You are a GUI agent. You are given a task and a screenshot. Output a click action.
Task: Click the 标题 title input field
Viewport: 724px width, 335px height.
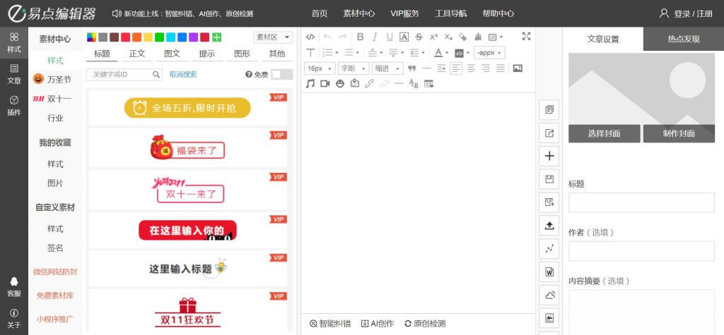coord(641,202)
